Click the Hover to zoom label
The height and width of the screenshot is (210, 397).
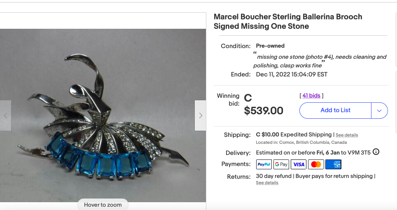103,205
